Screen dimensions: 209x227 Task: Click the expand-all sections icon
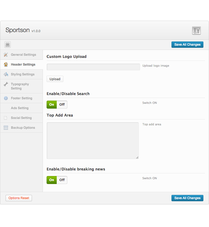tap(7, 45)
